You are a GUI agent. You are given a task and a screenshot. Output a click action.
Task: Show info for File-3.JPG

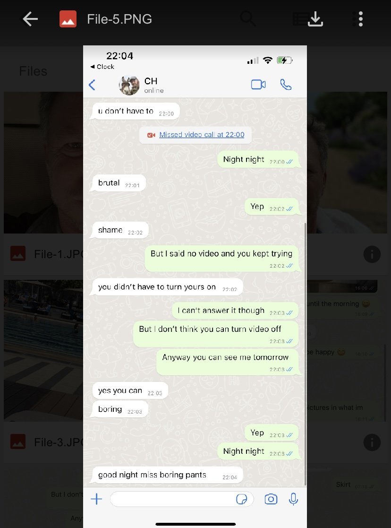tap(372, 442)
